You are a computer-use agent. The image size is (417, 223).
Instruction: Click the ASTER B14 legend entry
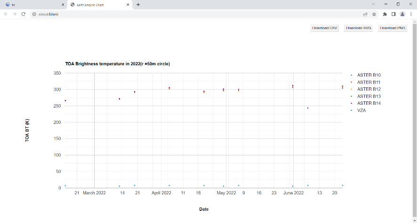pos(369,103)
